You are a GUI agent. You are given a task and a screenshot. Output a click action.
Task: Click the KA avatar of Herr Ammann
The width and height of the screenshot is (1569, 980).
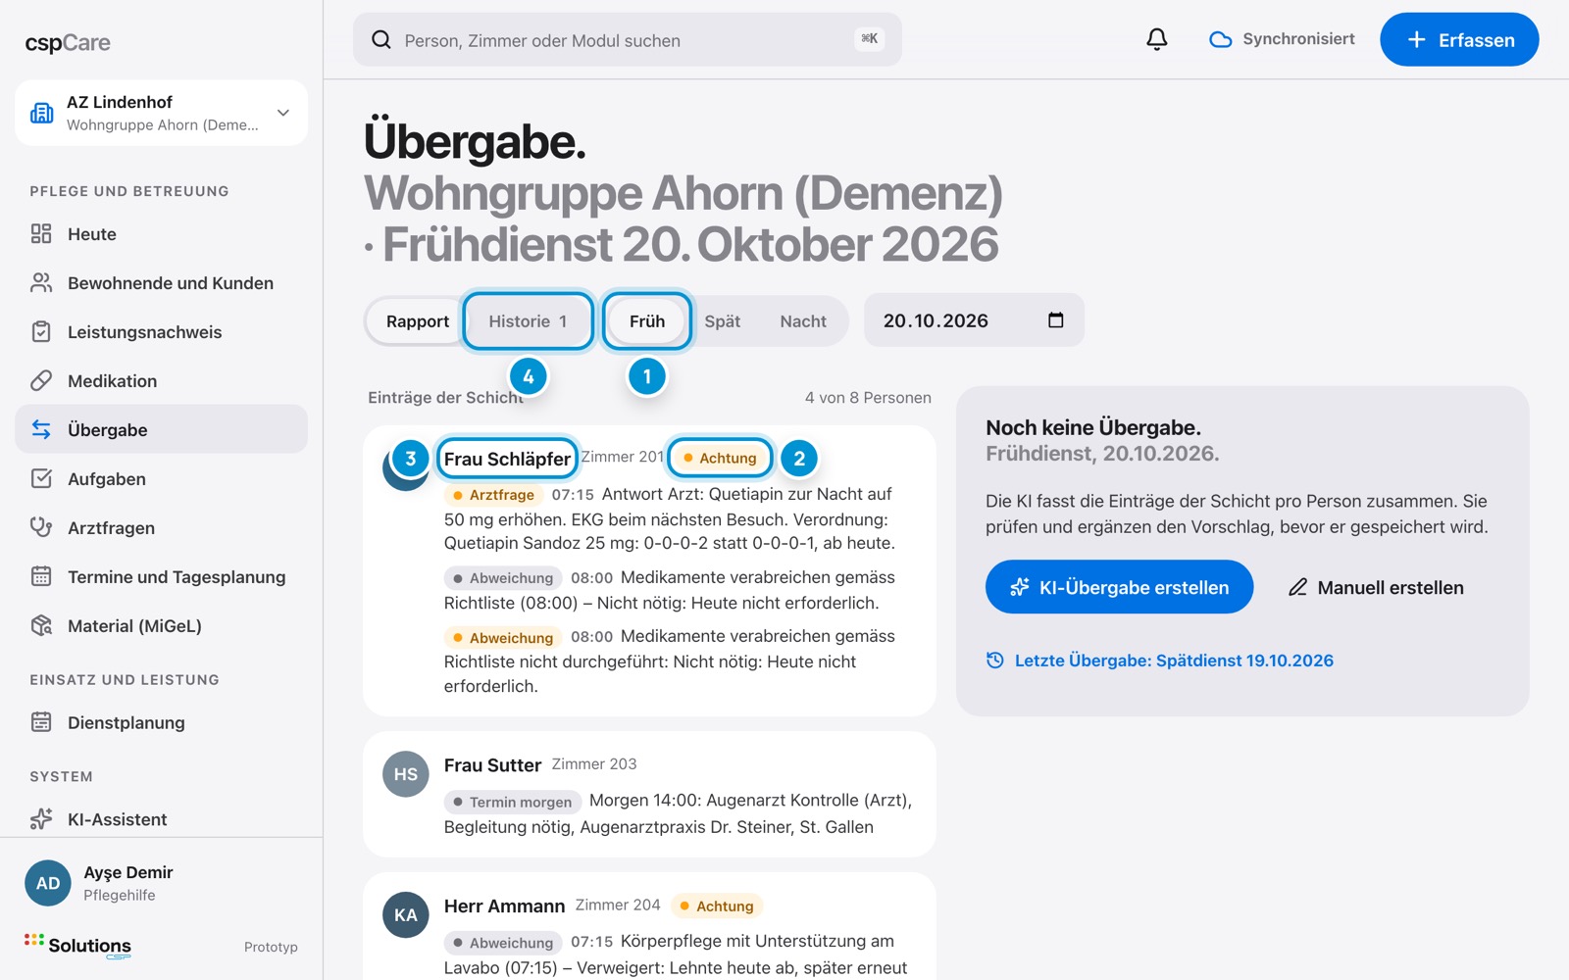click(406, 915)
